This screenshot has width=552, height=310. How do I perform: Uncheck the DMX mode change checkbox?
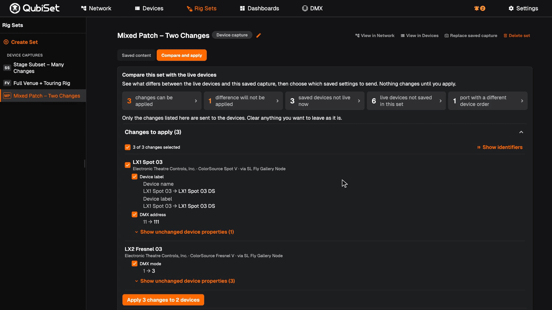pyautogui.click(x=135, y=264)
